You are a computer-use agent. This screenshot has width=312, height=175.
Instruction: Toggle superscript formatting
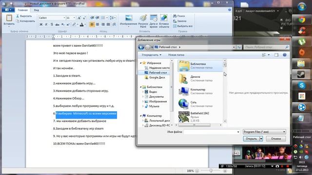pyautogui.click(x=68, y=24)
